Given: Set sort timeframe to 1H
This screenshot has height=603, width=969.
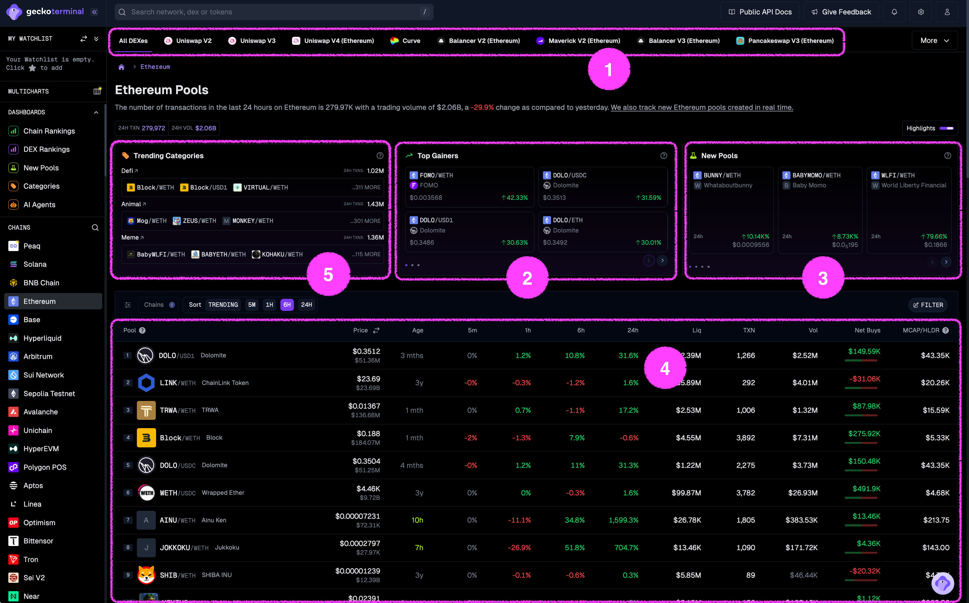Looking at the screenshot, I should tap(269, 305).
